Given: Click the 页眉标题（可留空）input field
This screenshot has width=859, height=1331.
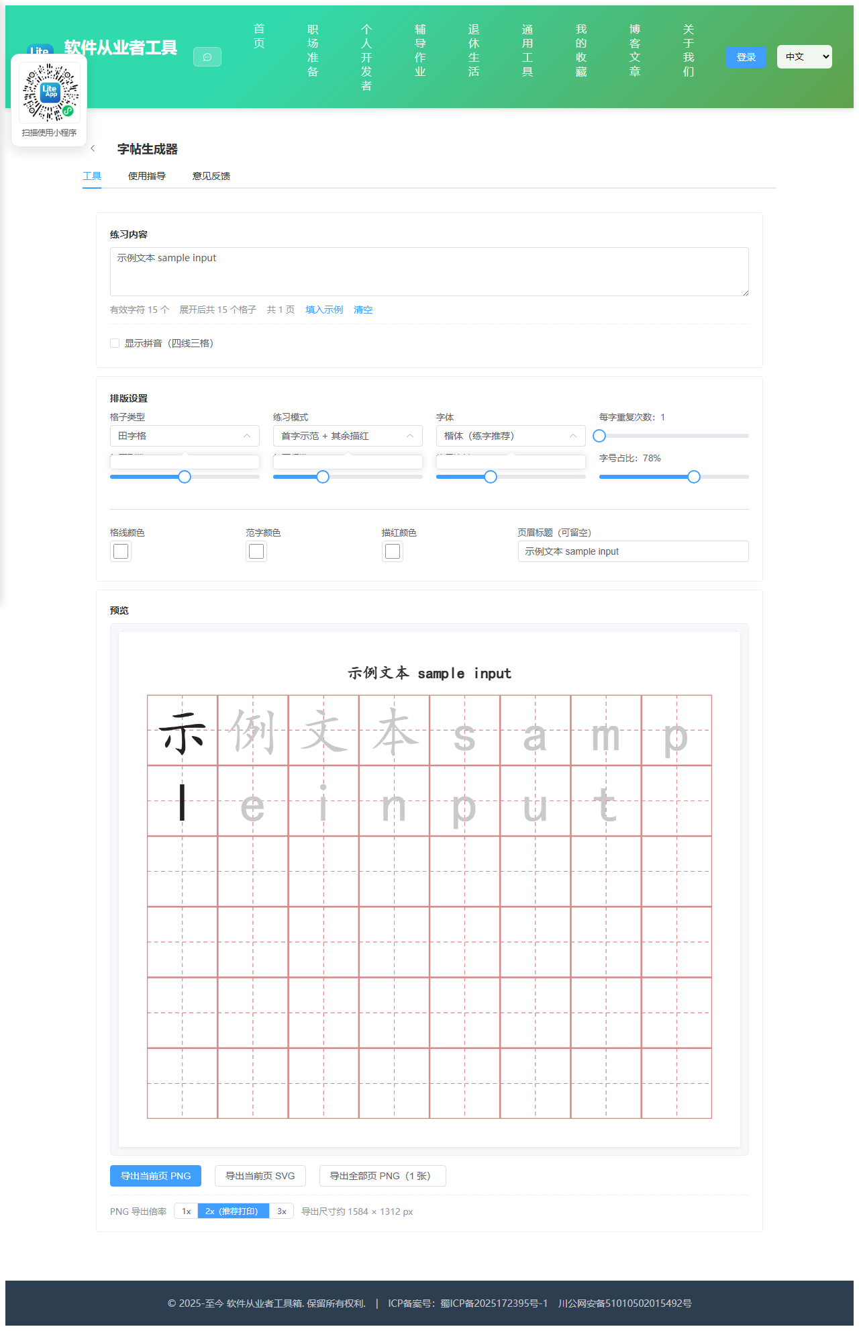Looking at the screenshot, I should [x=633, y=551].
